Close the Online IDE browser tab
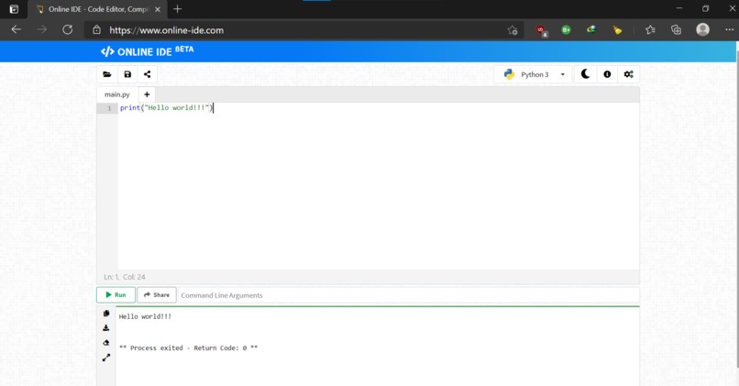The width and height of the screenshot is (739, 386). point(158,9)
